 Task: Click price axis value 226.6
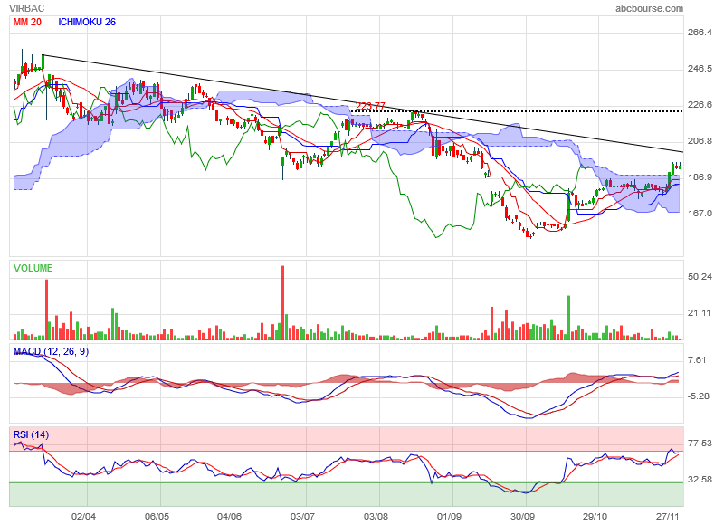700,104
